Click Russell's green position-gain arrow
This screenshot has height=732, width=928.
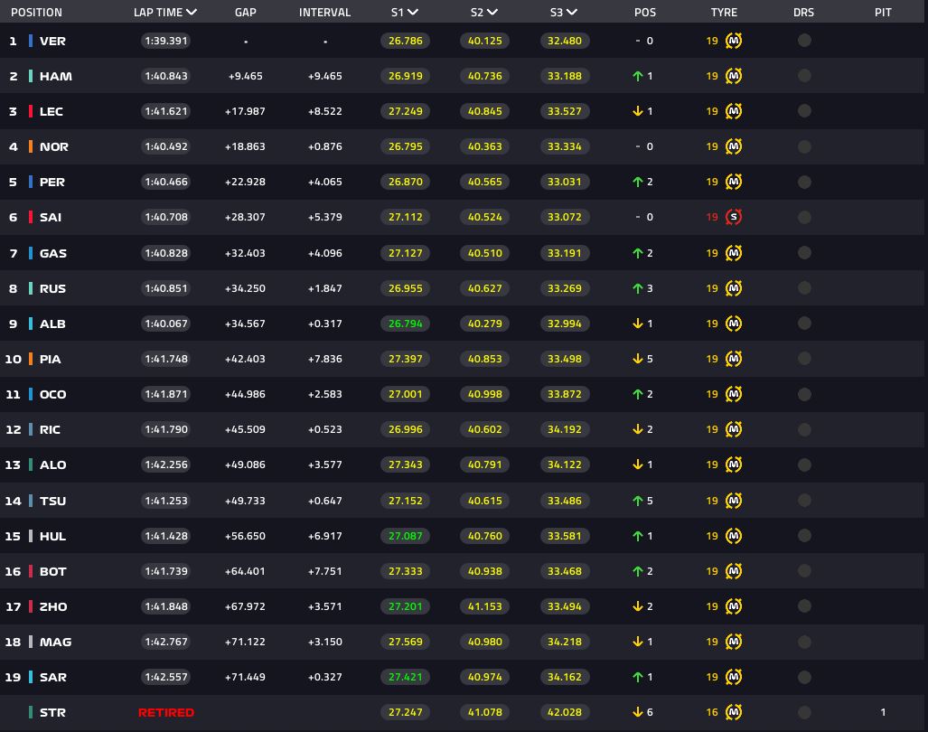[x=638, y=288]
